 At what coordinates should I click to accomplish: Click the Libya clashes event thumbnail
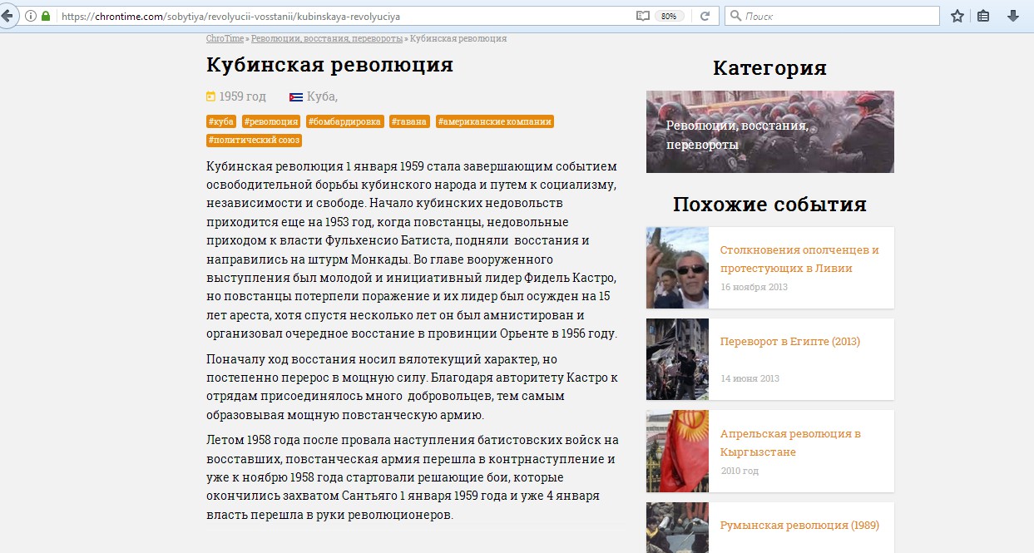point(677,268)
